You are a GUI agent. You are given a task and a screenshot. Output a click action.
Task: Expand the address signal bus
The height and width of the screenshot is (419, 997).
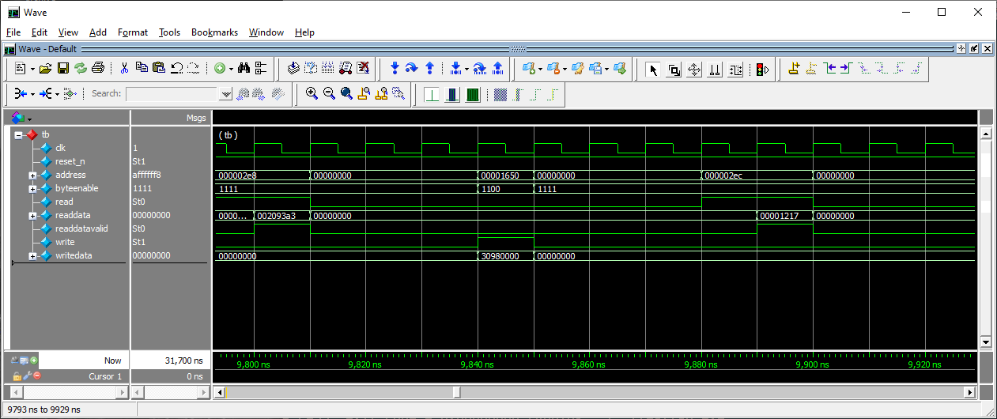pyautogui.click(x=32, y=176)
